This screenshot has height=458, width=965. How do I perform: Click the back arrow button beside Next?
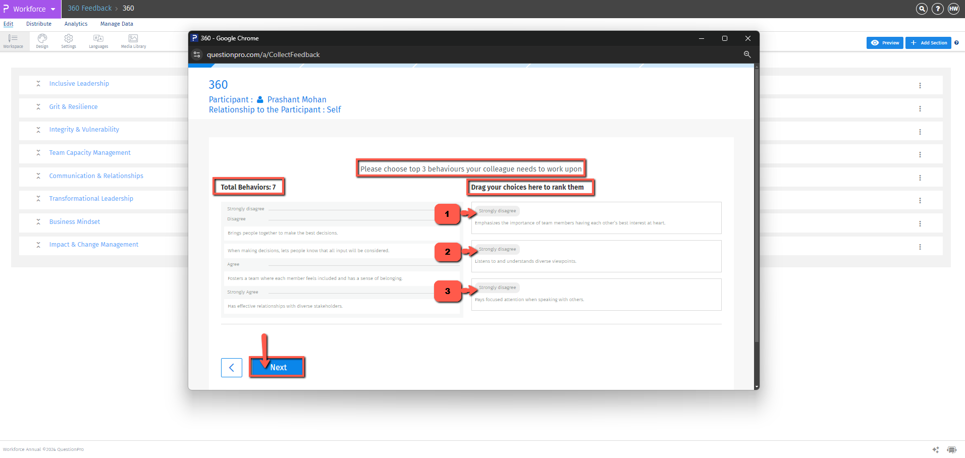[x=232, y=368]
